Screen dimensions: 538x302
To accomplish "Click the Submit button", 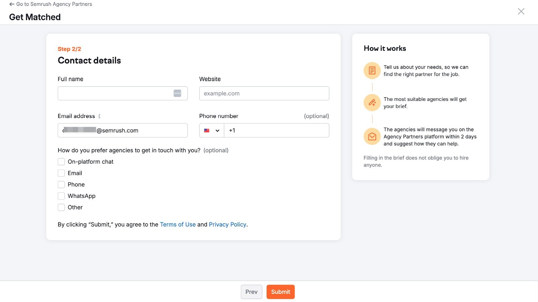I will point(280,292).
